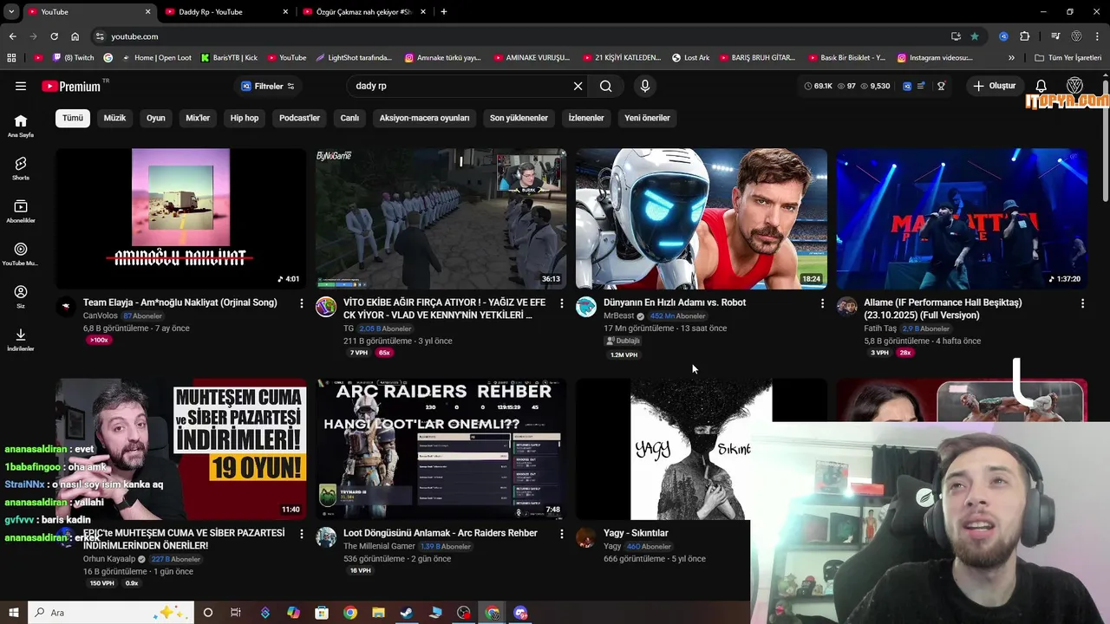
Task: Open Arc Raiders Rehber thumbnail
Action: (x=441, y=449)
